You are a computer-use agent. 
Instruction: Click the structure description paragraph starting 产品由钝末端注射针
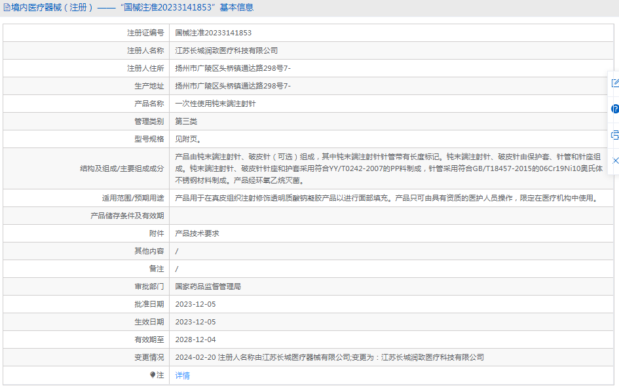pyautogui.click(x=389, y=168)
